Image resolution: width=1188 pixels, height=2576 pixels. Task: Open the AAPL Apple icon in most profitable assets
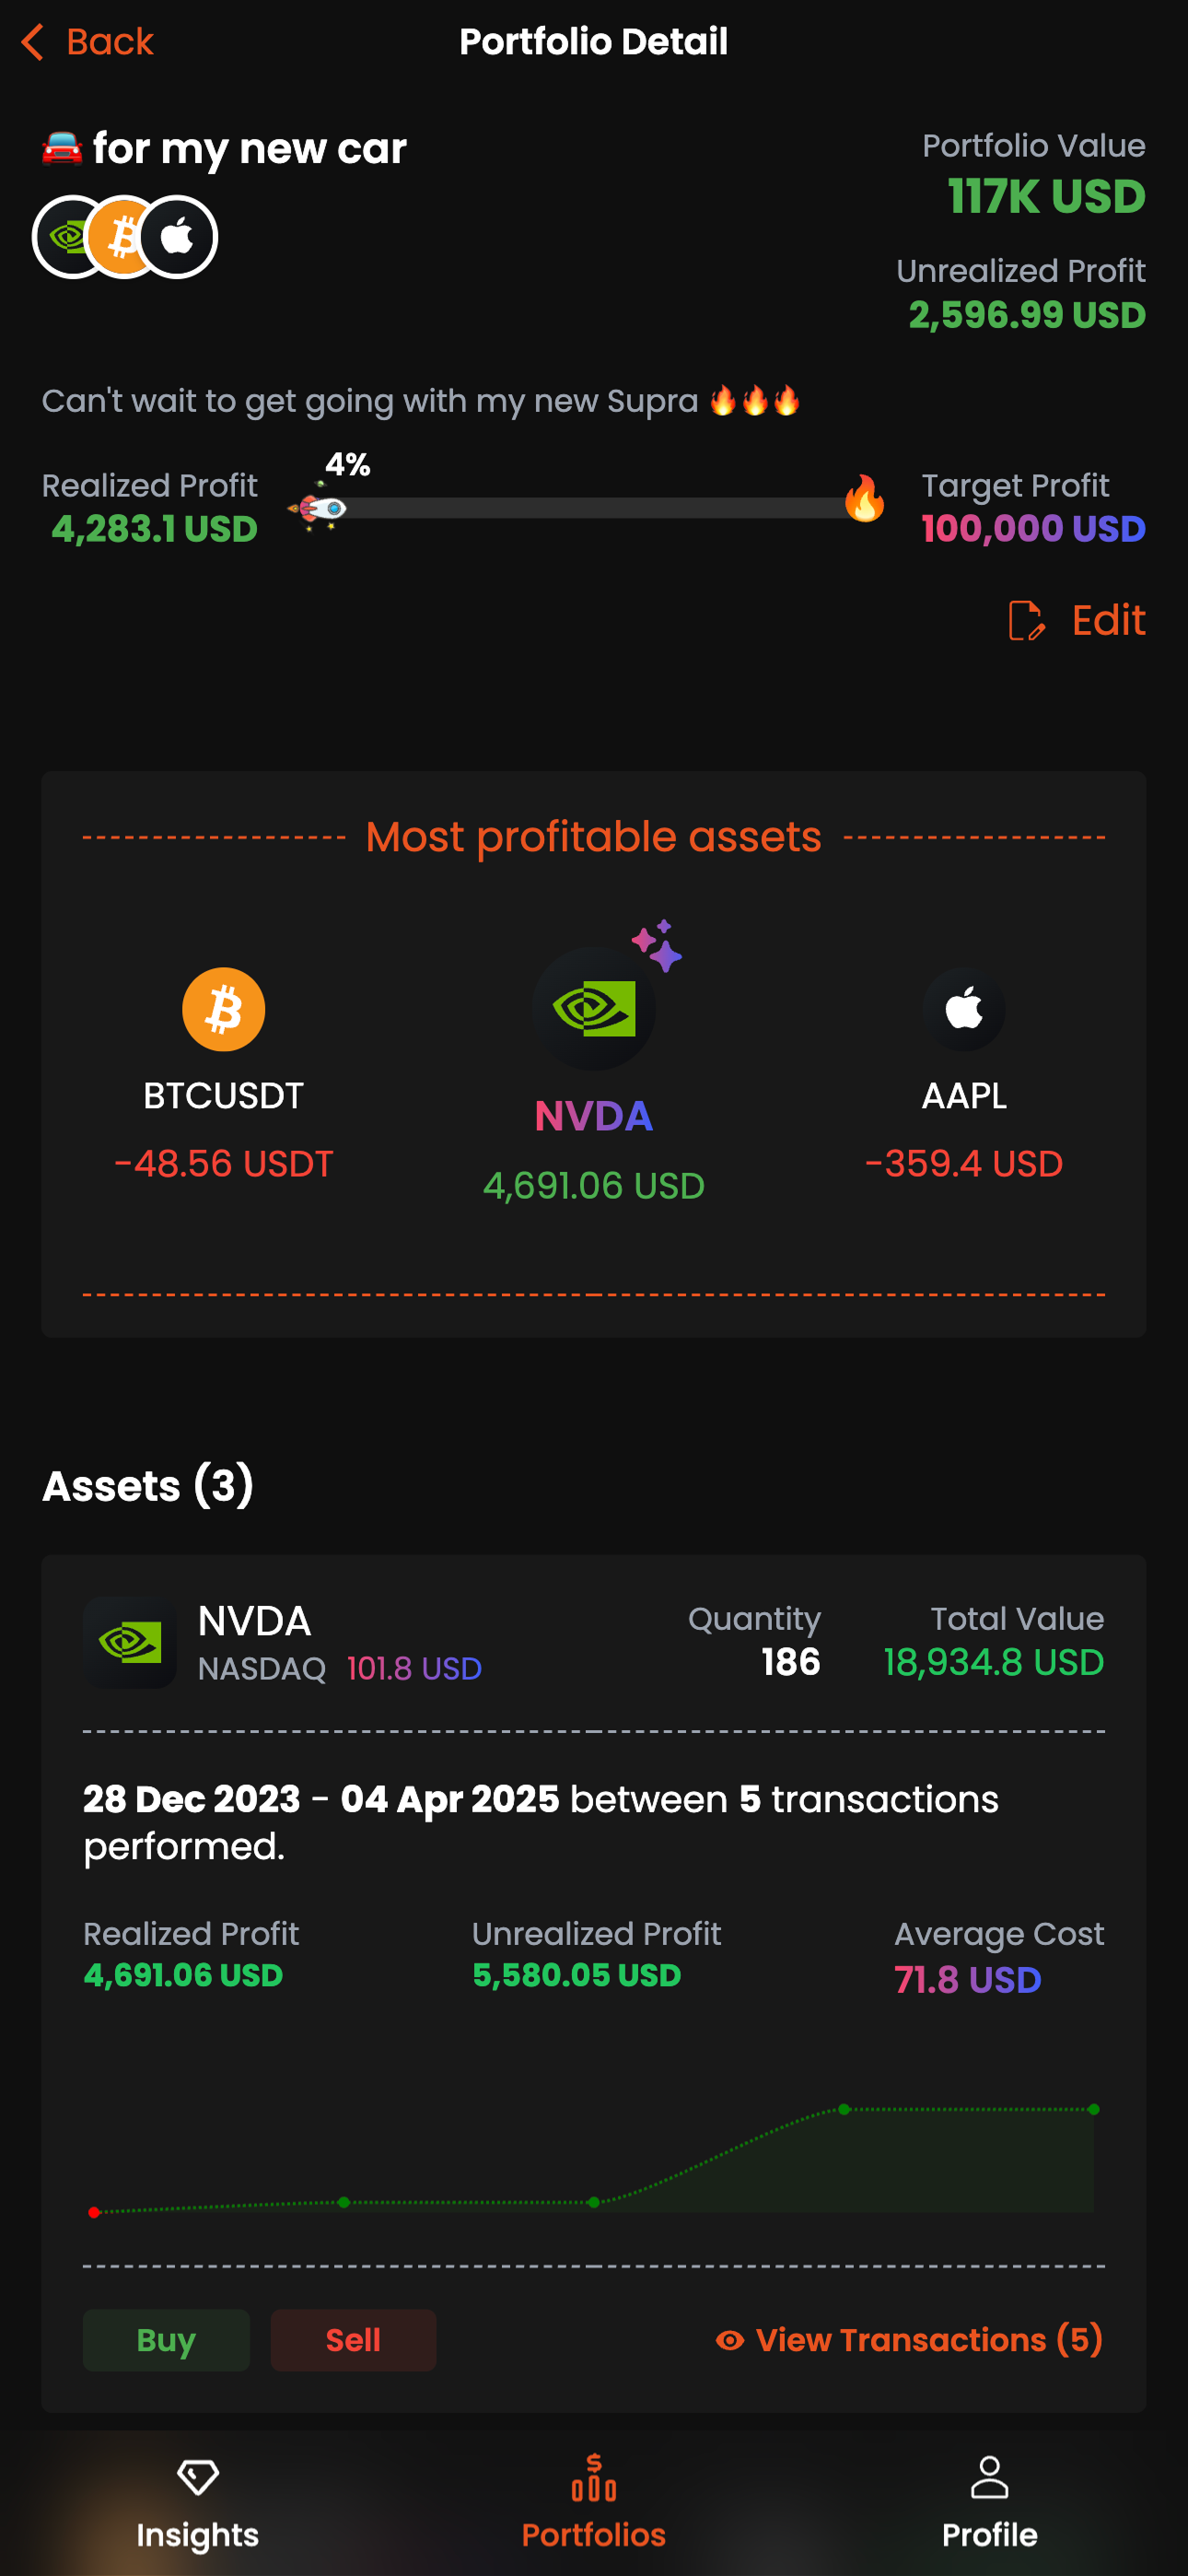point(963,1010)
